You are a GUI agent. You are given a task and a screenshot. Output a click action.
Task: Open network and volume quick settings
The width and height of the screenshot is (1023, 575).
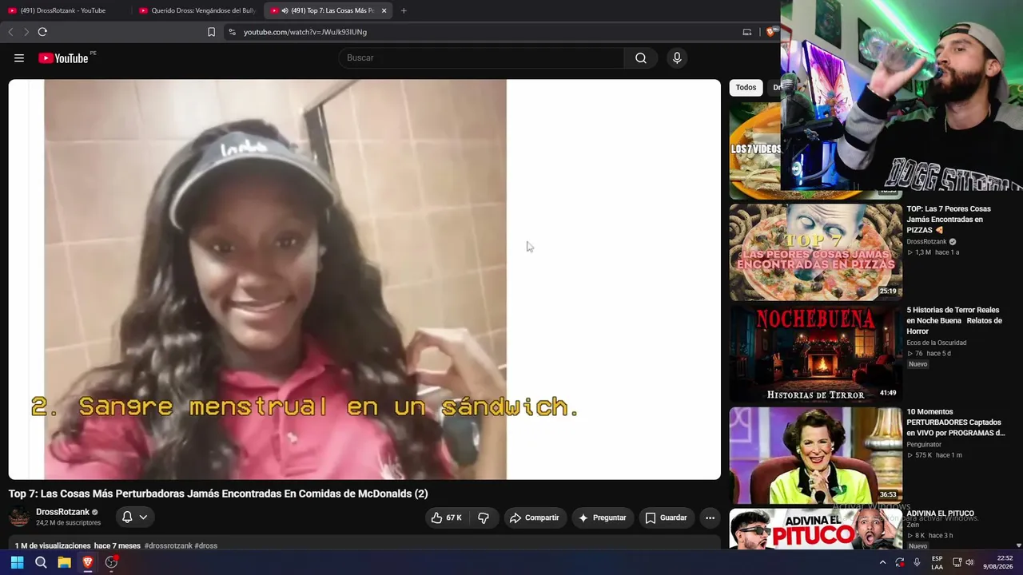[x=963, y=562]
